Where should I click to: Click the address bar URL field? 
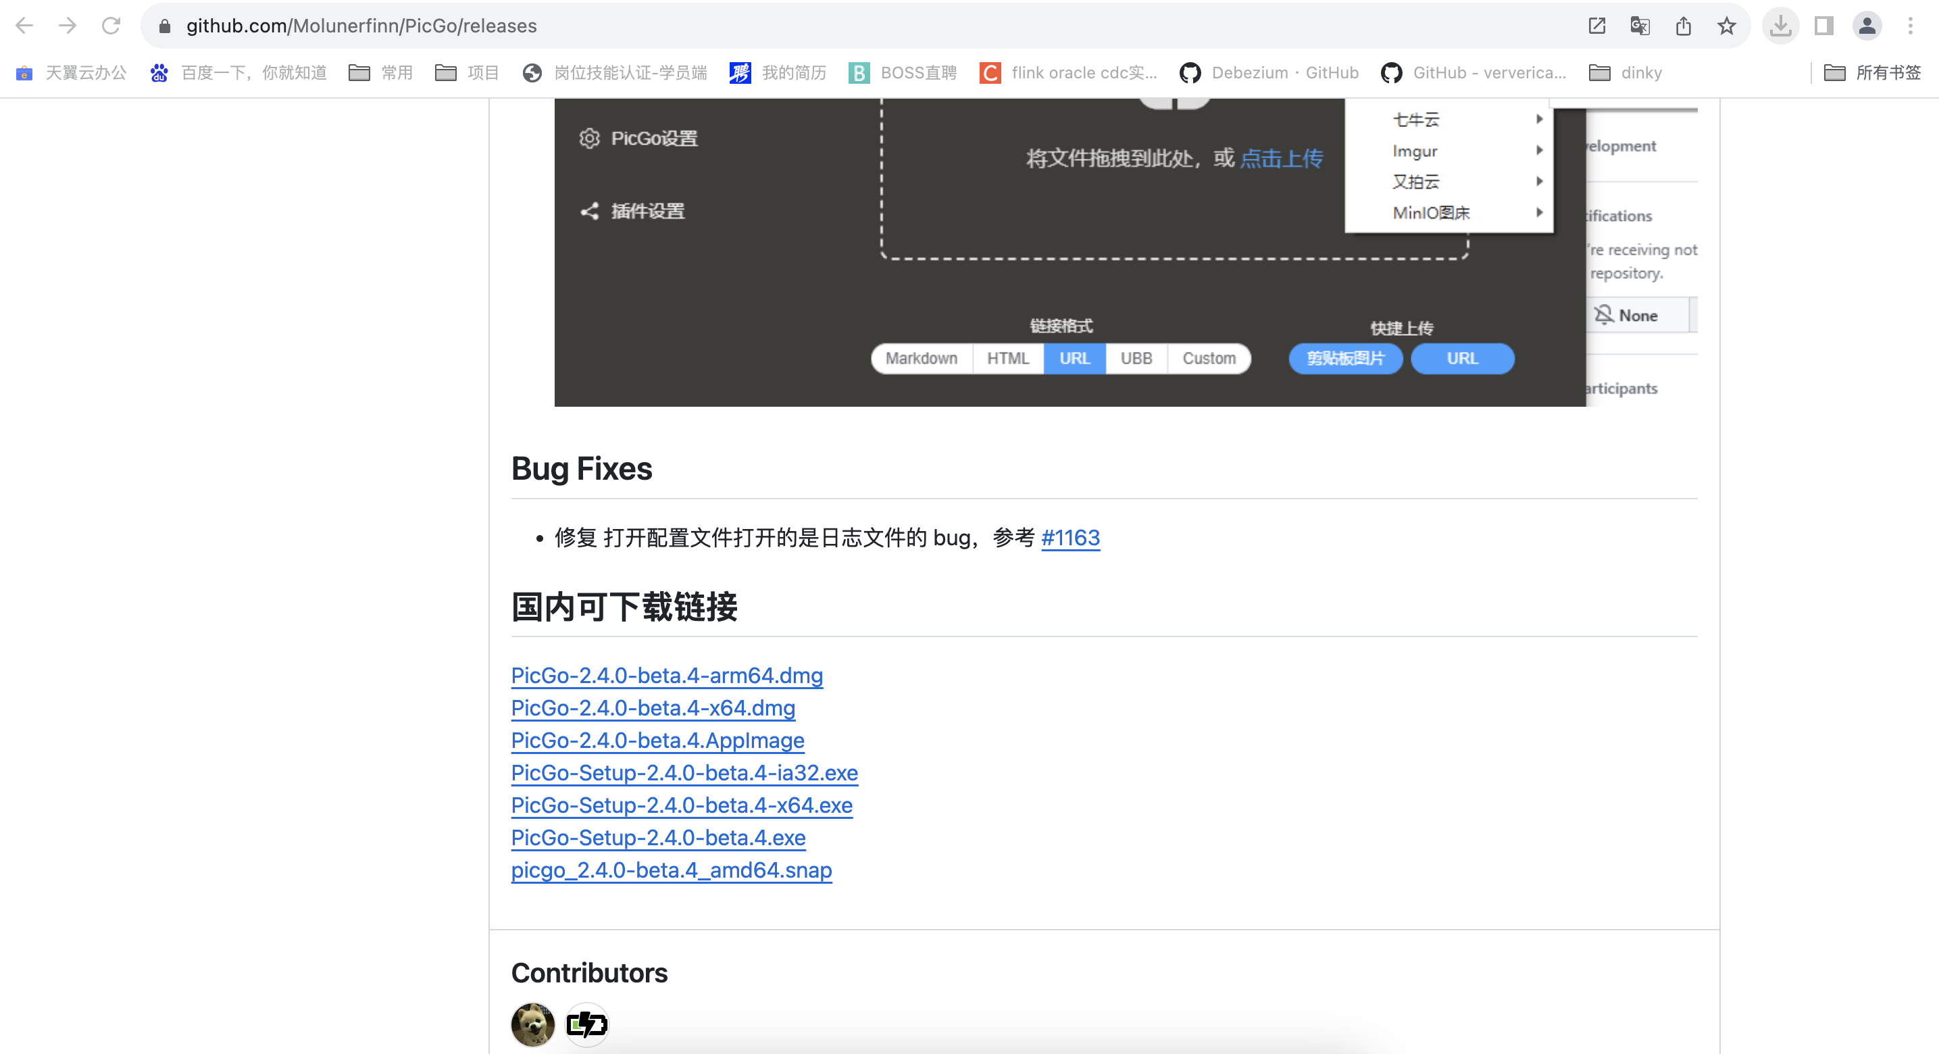coord(828,26)
